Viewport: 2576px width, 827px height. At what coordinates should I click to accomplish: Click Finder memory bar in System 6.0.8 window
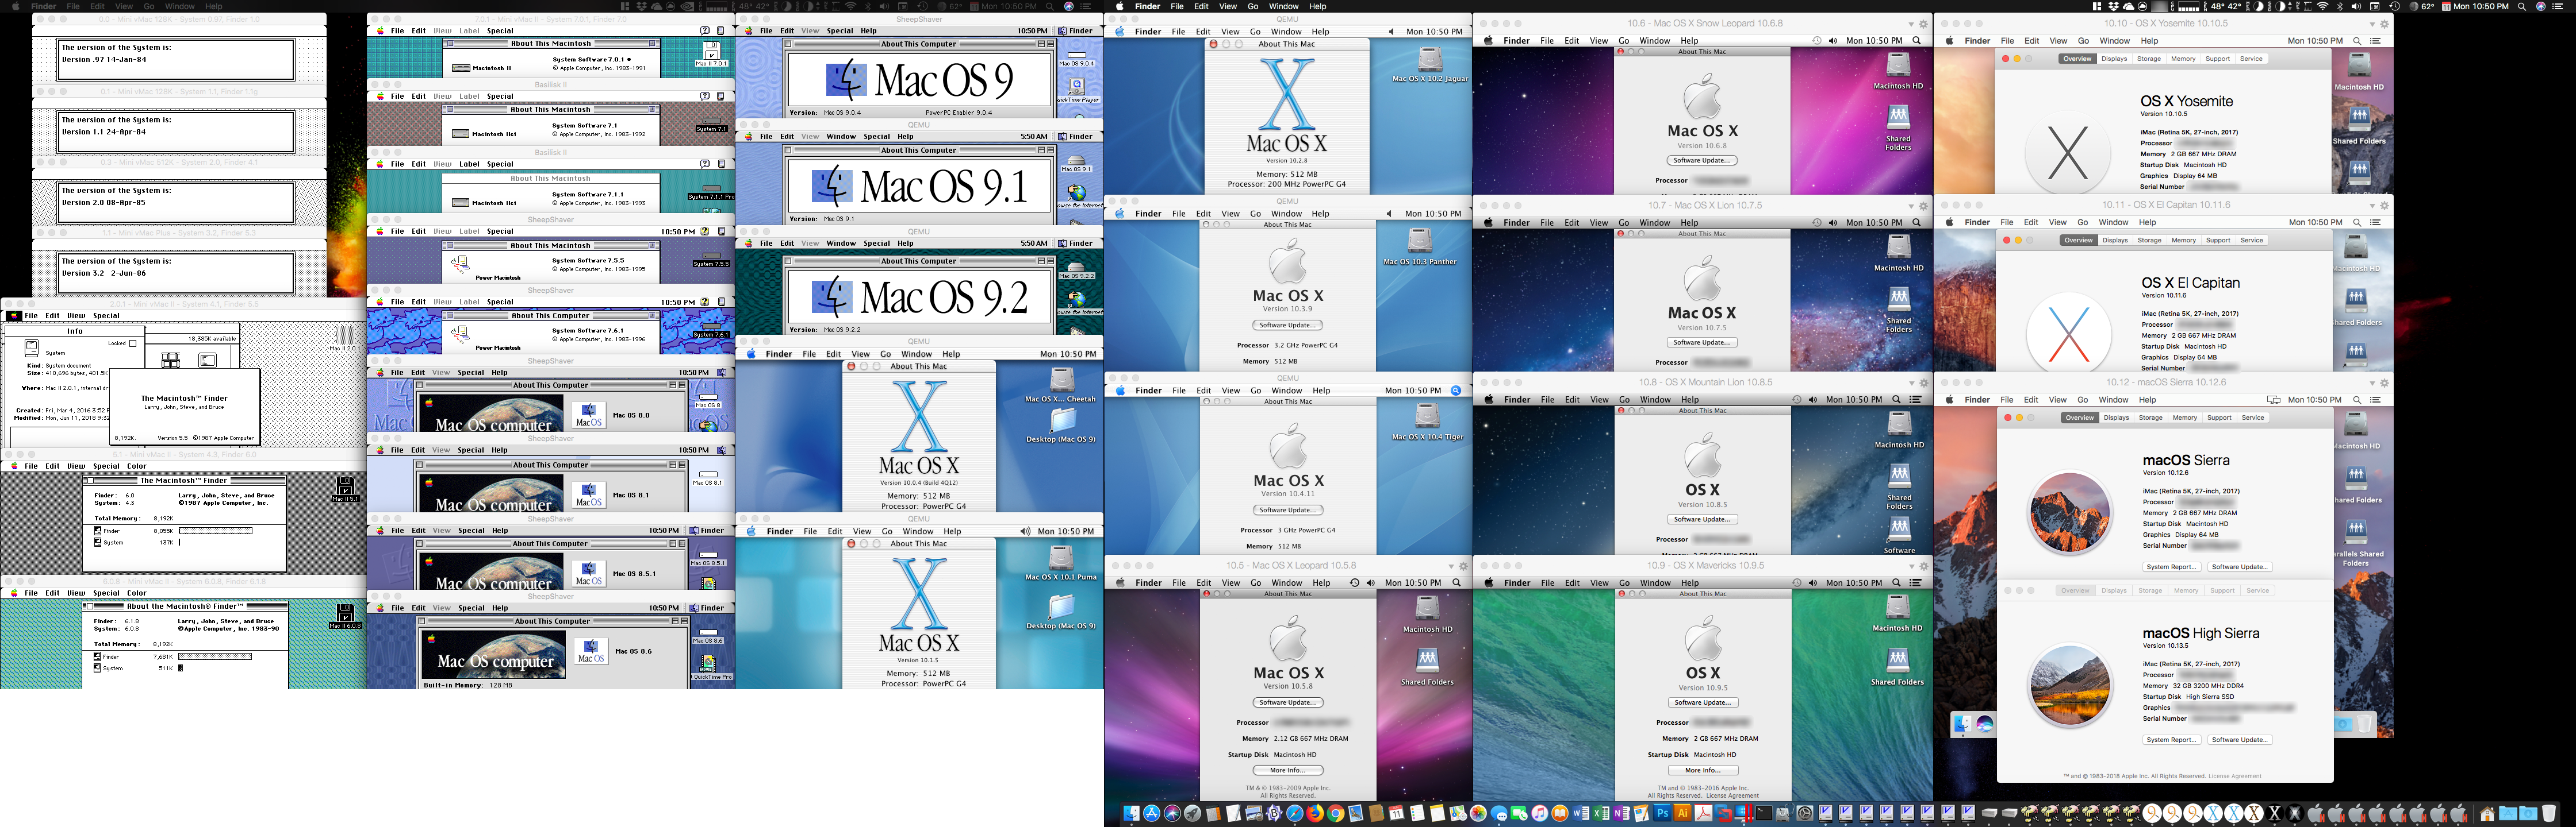coord(214,656)
